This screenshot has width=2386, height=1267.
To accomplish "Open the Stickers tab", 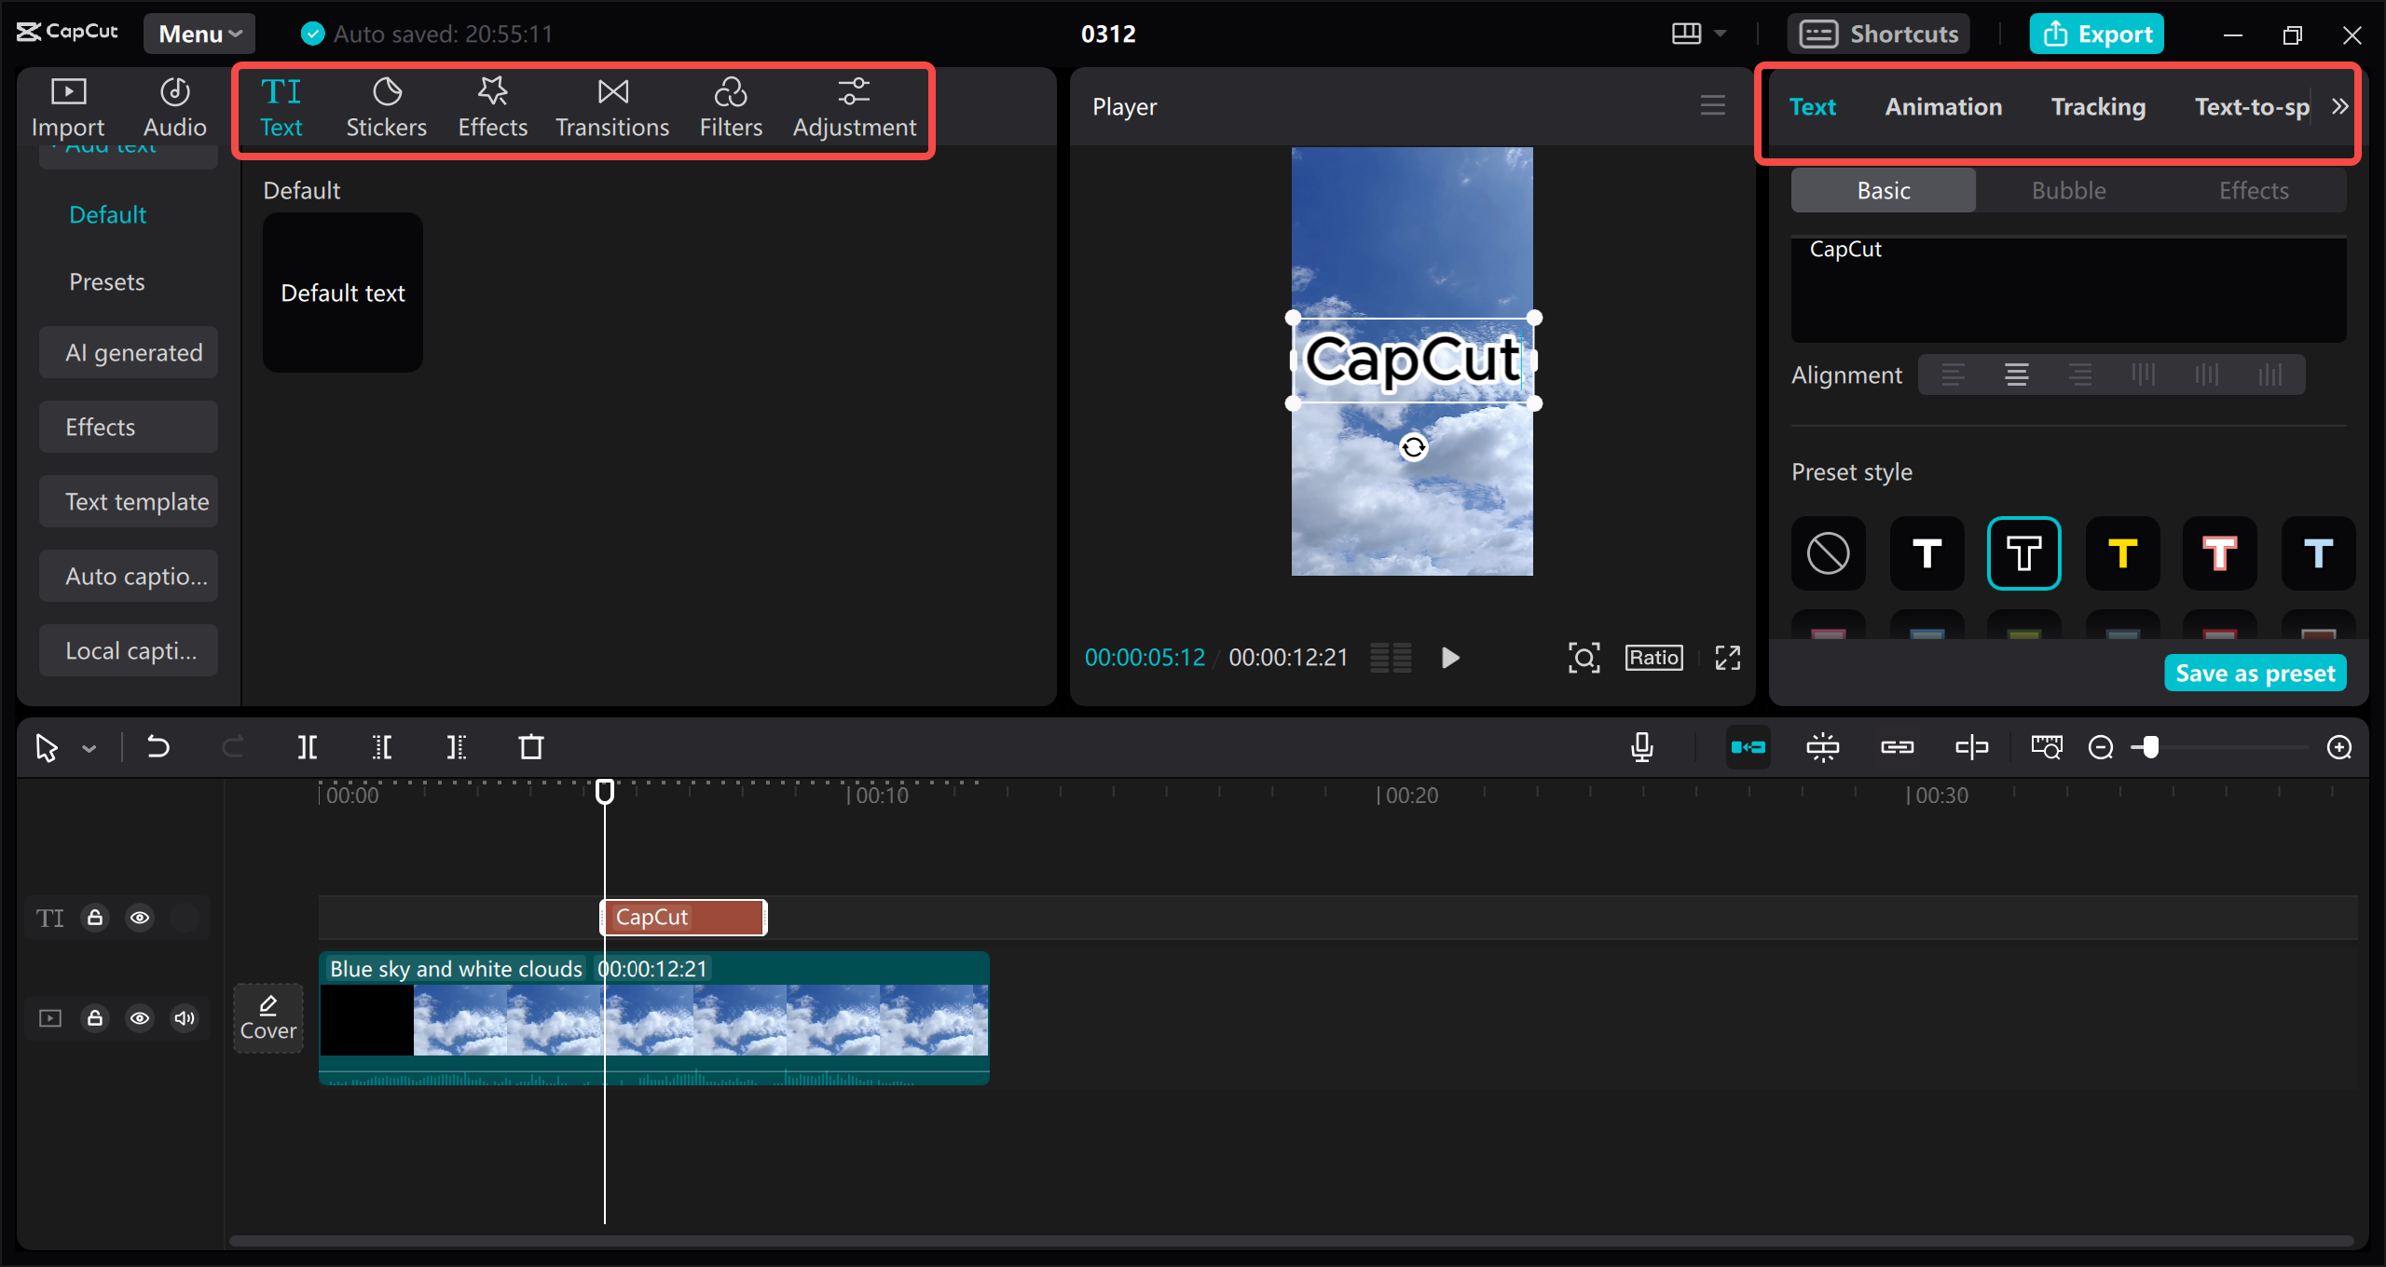I will tap(386, 108).
